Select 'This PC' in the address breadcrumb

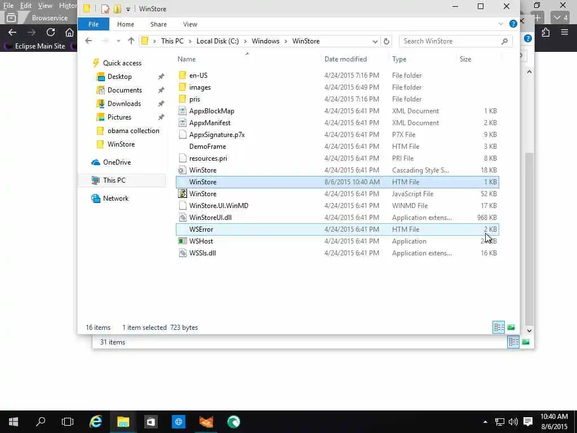pyautogui.click(x=172, y=41)
